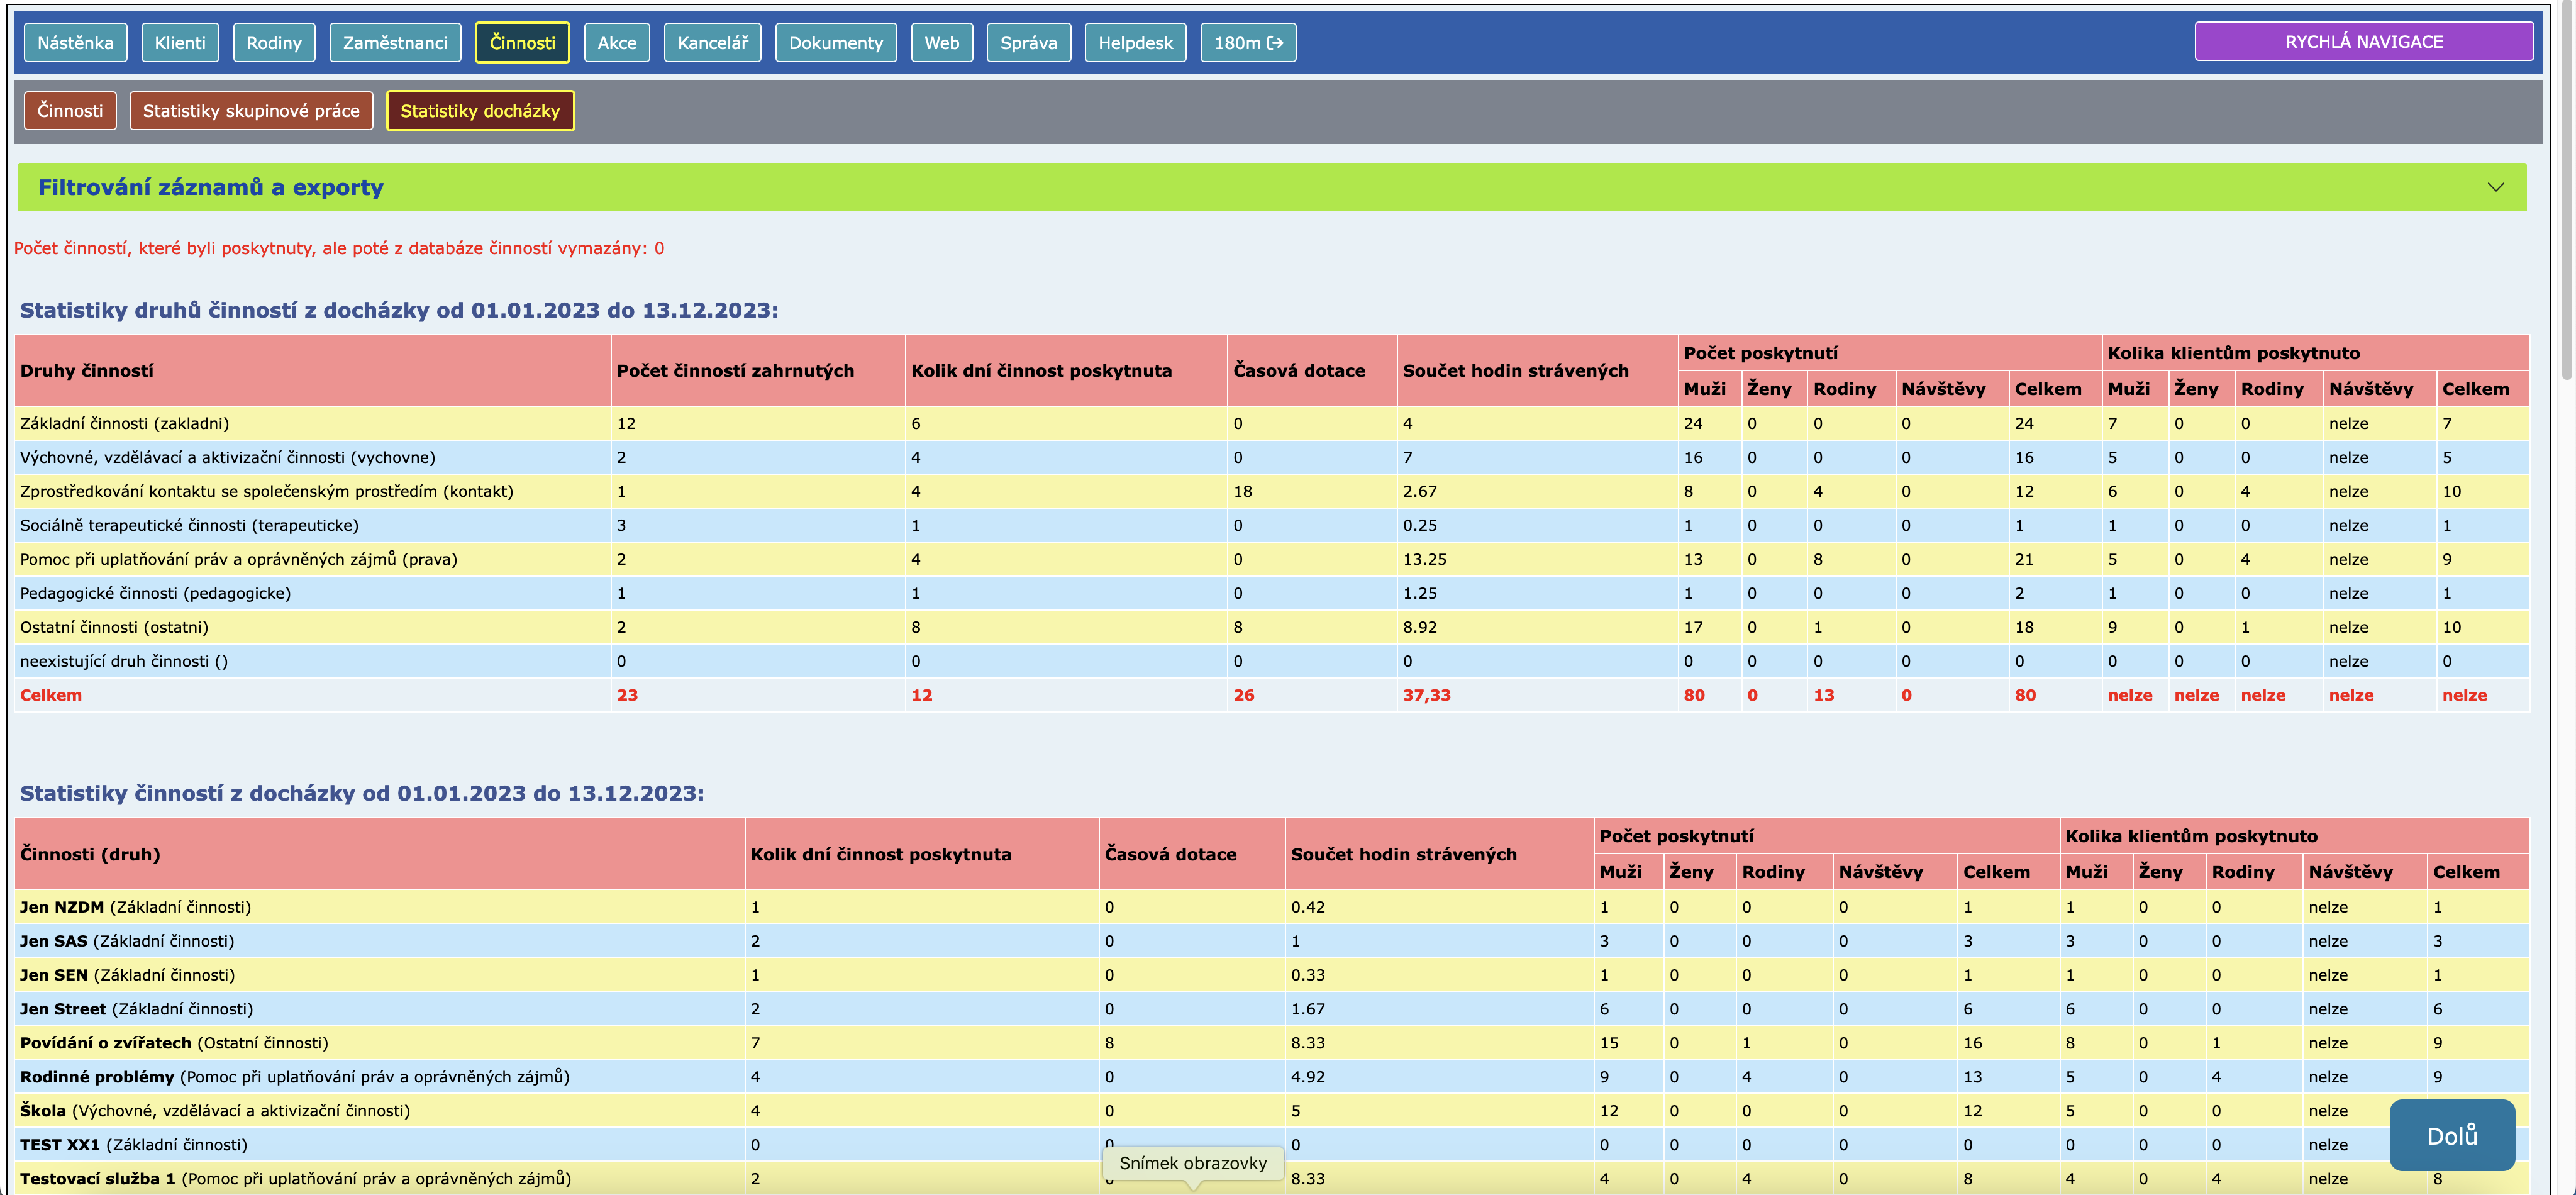Open Správa administration menu
Image resolution: width=2576 pixels, height=1195 pixels.
click(x=1028, y=43)
